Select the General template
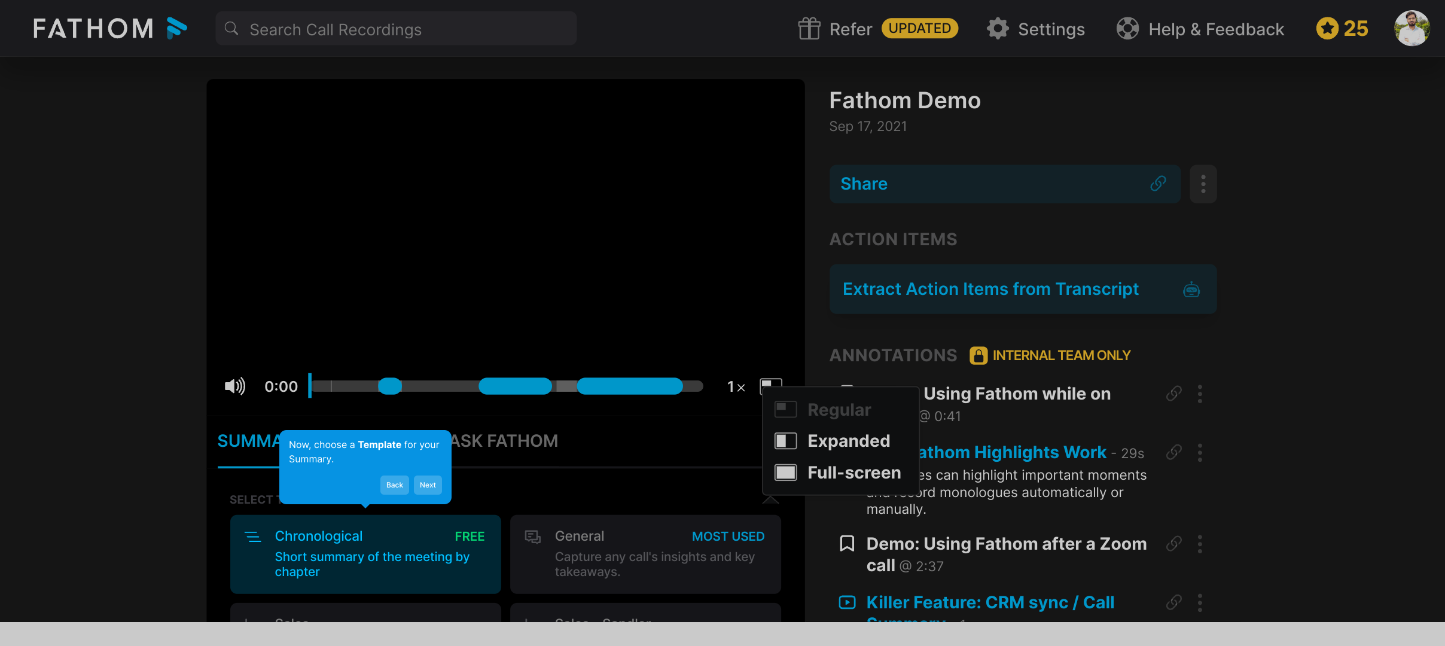1445x646 pixels. point(645,554)
